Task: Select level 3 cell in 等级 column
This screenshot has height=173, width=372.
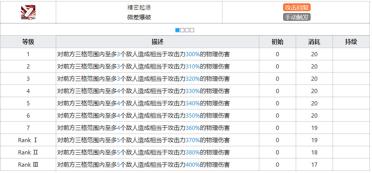Action: (x=28, y=79)
